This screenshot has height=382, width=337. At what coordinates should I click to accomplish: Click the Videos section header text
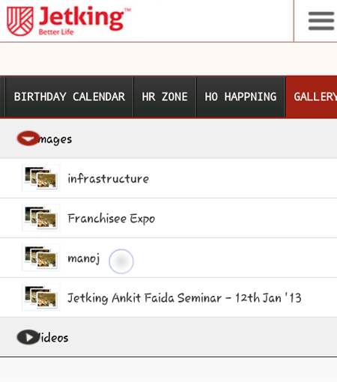[x=53, y=338]
